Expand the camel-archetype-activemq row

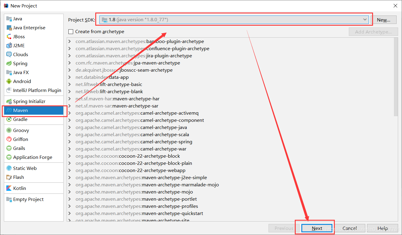pos(70,113)
